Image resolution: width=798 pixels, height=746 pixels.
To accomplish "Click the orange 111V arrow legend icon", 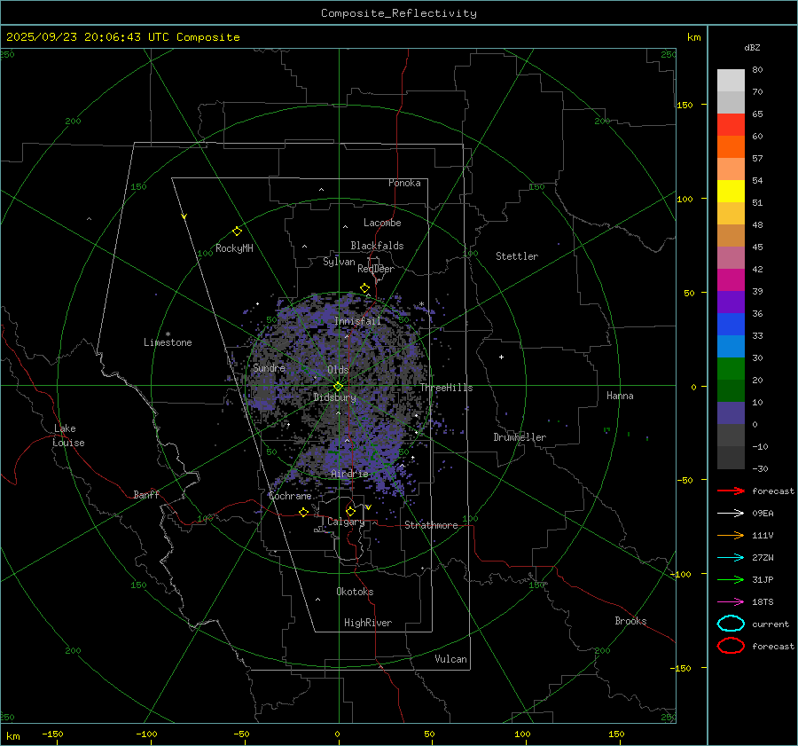I will [x=730, y=535].
